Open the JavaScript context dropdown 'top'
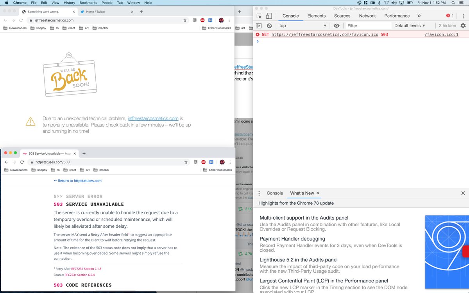 pyautogui.click(x=303, y=26)
